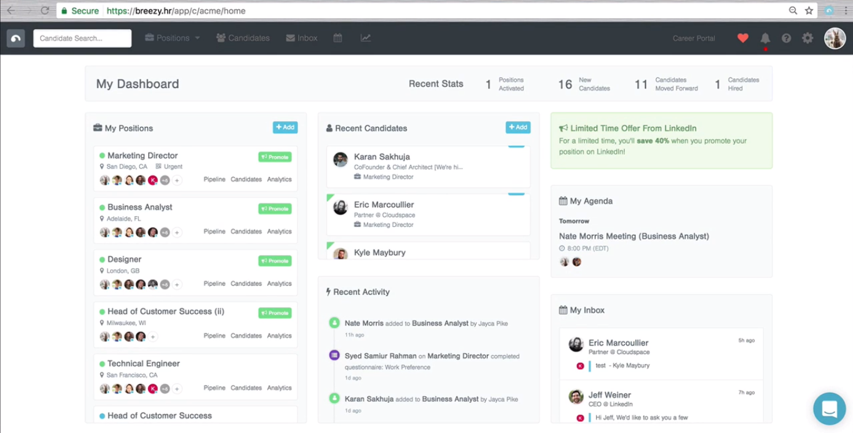This screenshot has height=433, width=853.
Task: Open the Career Portal link
Action: pyautogui.click(x=694, y=38)
